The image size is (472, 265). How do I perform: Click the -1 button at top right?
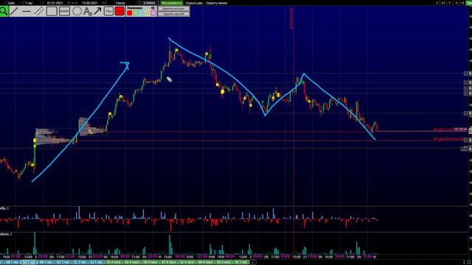[457, 3]
